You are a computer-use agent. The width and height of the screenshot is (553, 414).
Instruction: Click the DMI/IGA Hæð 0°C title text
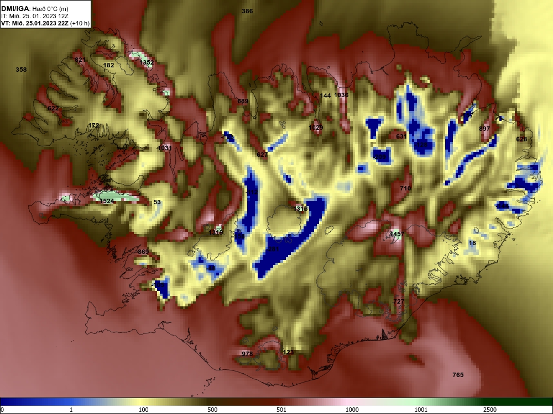(x=34, y=8)
